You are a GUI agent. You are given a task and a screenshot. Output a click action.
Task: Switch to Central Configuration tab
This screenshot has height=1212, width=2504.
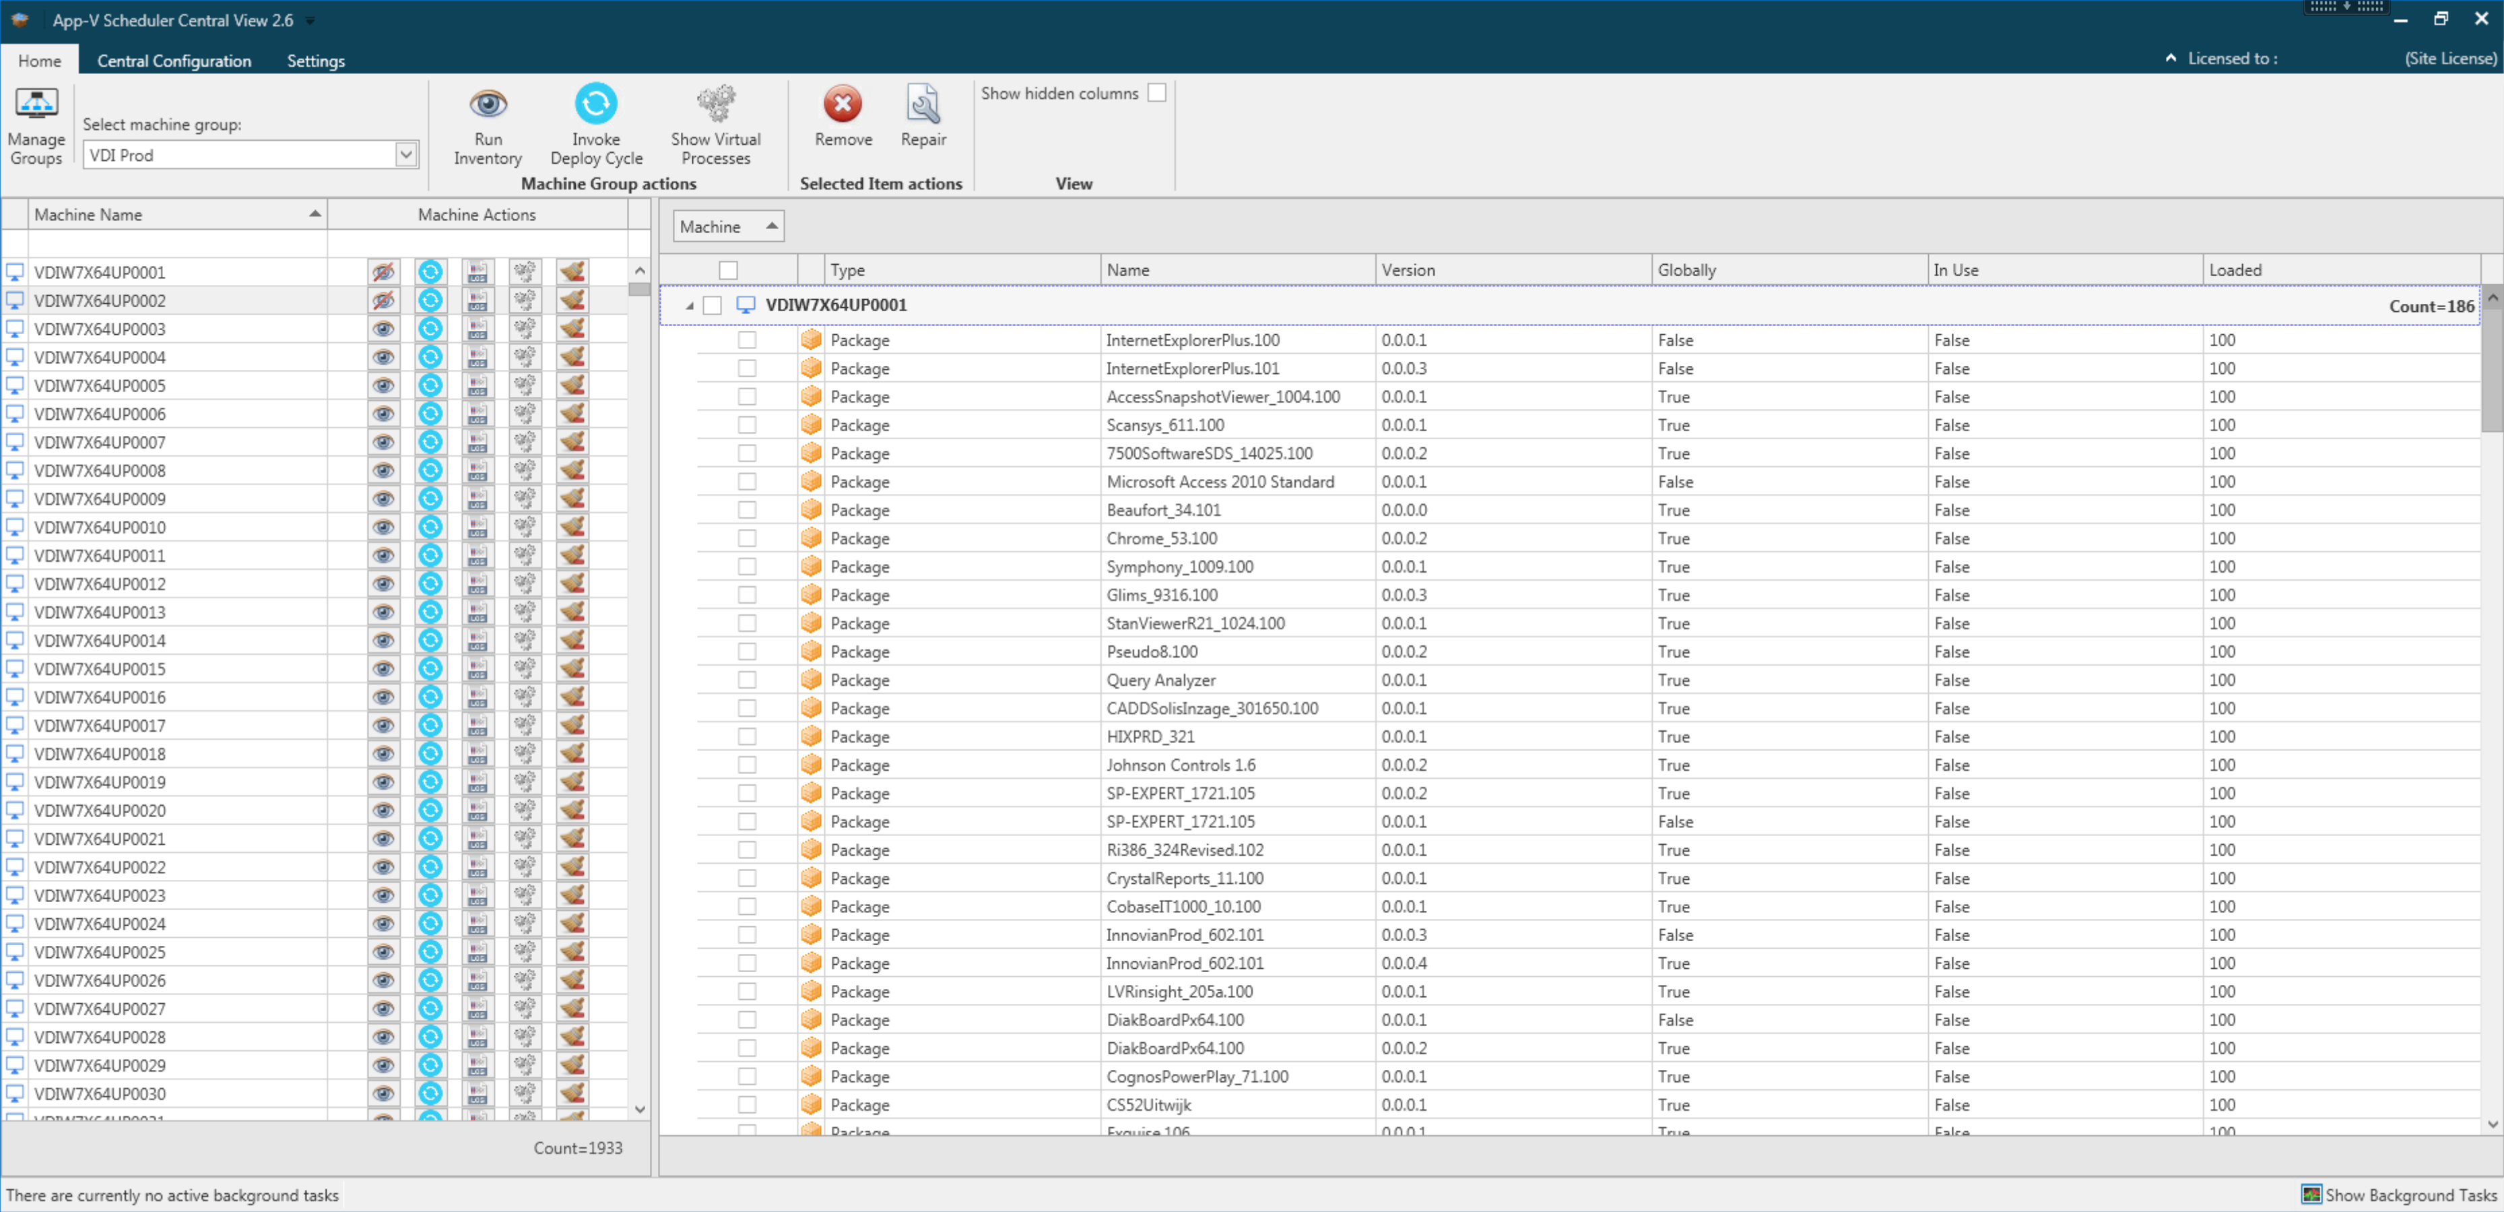(x=174, y=61)
